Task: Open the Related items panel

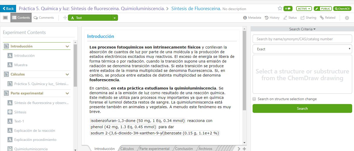Action: click(x=328, y=18)
